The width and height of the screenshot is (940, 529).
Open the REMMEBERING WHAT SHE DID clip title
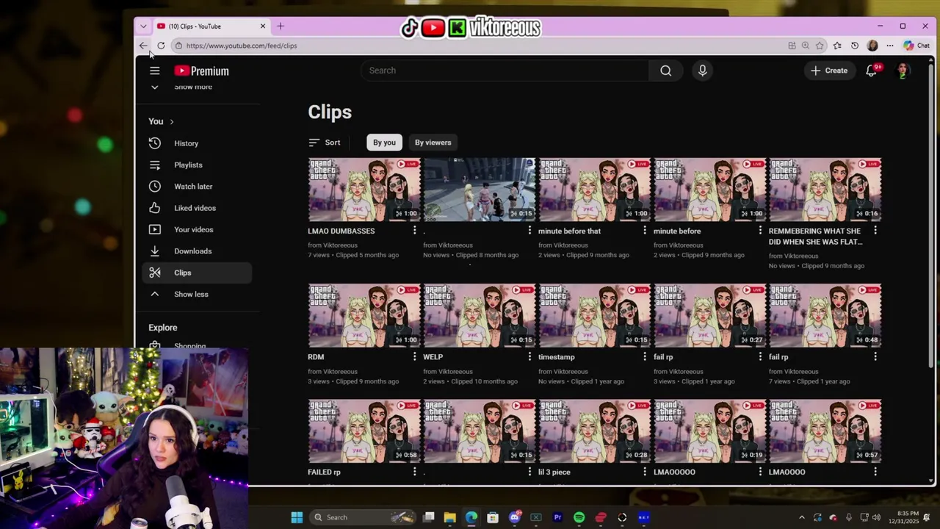pyautogui.click(x=815, y=236)
